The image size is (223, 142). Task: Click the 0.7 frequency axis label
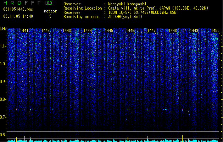pyautogui.click(x=3, y=117)
